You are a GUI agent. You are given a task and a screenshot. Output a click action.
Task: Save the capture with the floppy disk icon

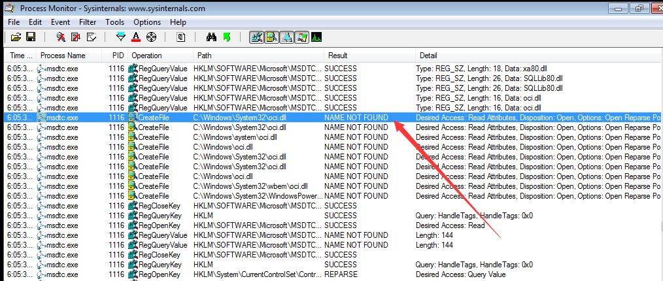click(31, 37)
